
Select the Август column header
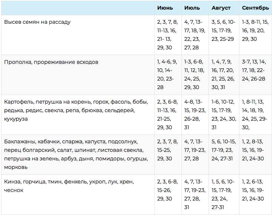(221, 8)
